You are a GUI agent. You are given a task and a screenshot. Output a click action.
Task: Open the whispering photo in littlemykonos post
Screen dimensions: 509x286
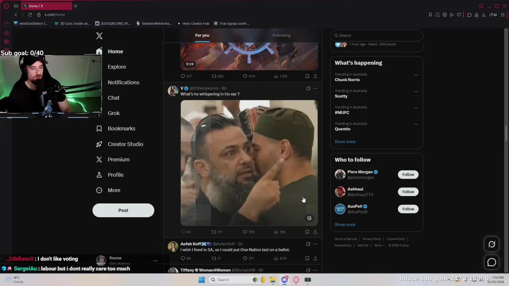[x=249, y=163]
